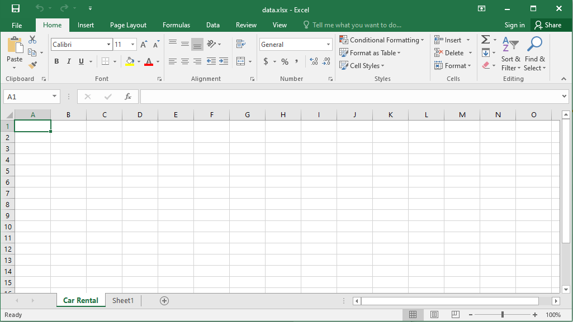Click the Cut scissors icon
The image size is (573, 322).
(32, 40)
